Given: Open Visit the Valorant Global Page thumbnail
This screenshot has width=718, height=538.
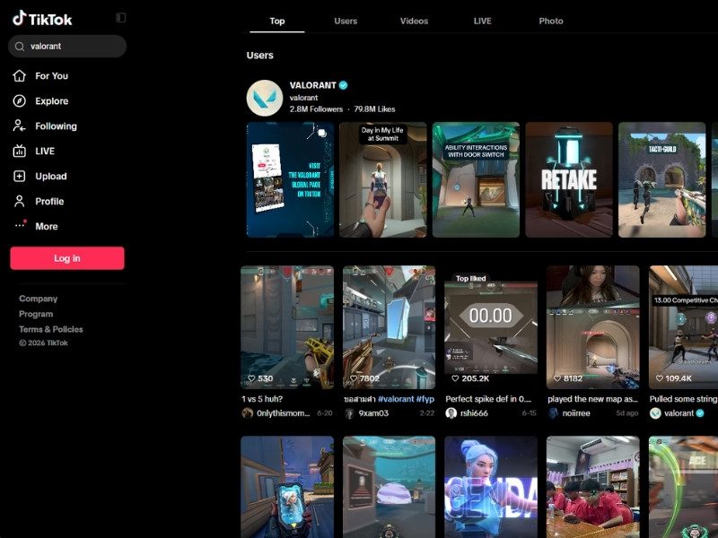Looking at the screenshot, I should pyautogui.click(x=290, y=180).
